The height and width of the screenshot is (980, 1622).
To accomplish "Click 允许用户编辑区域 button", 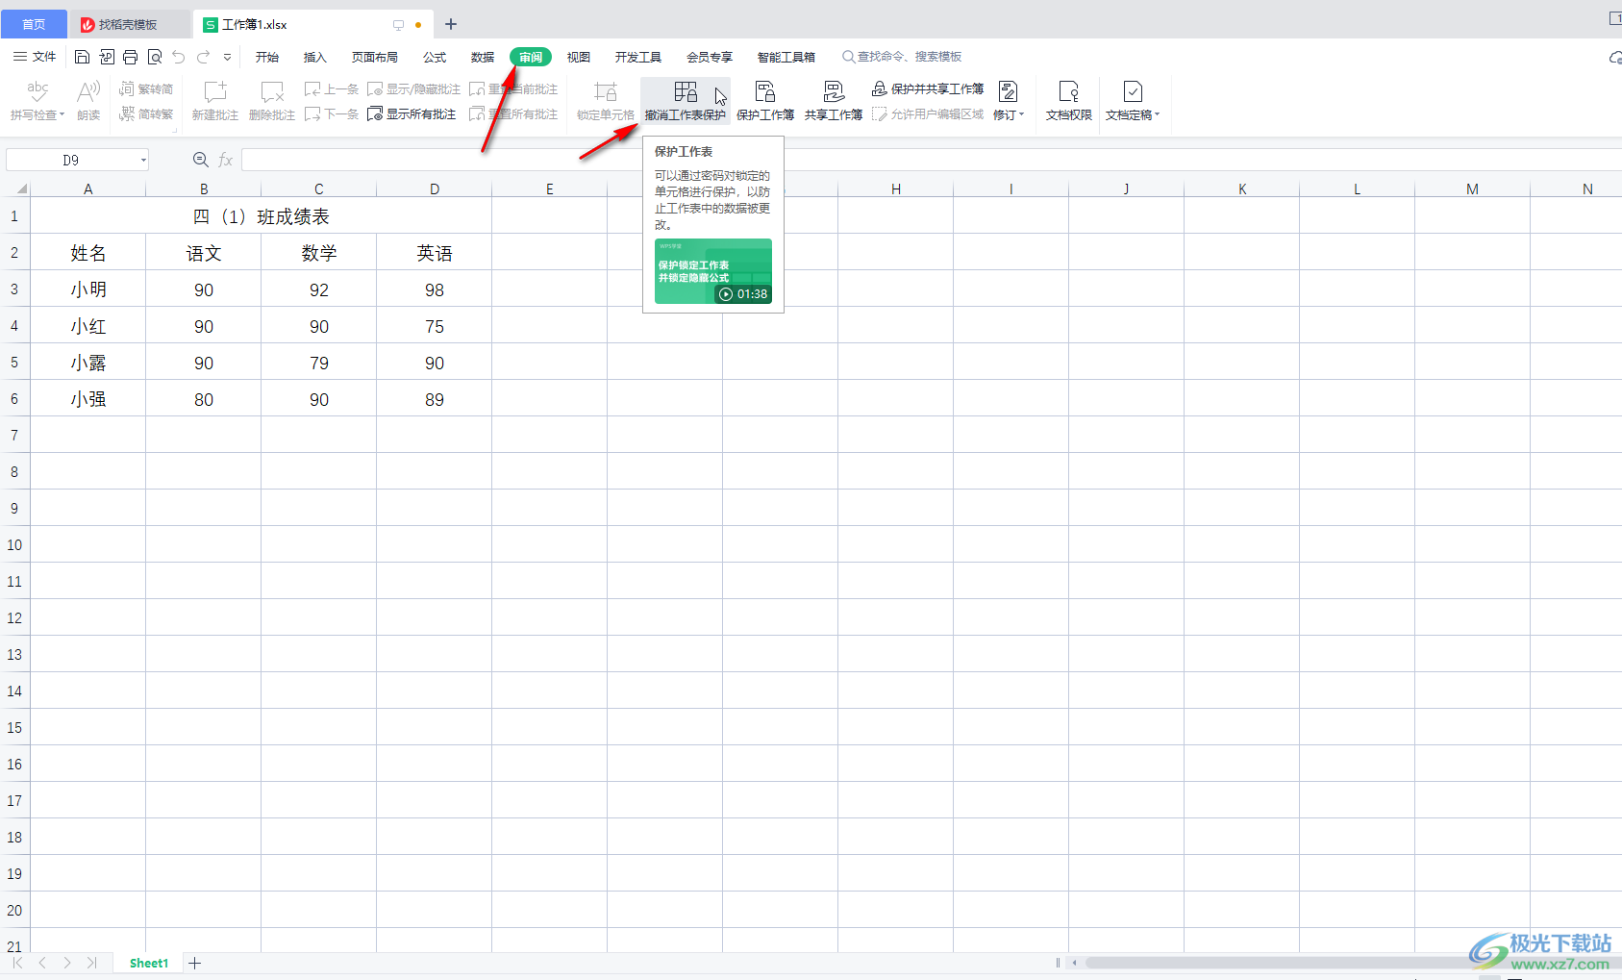I will pyautogui.click(x=928, y=113).
